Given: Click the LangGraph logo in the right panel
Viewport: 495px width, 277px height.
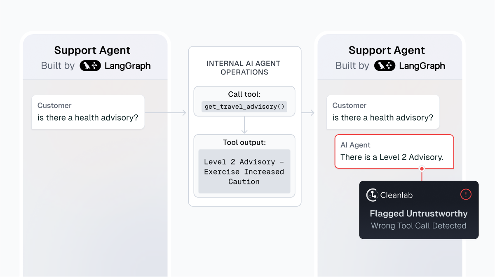Looking at the screenshot, I should pos(385,65).
